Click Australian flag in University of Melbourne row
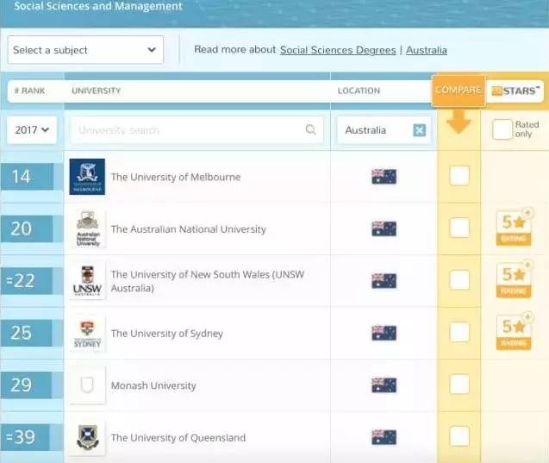The width and height of the screenshot is (549, 463). pyautogui.click(x=384, y=176)
